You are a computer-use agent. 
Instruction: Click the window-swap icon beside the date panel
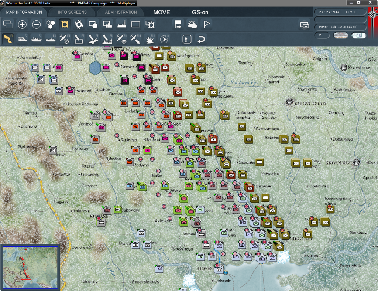tap(305, 25)
